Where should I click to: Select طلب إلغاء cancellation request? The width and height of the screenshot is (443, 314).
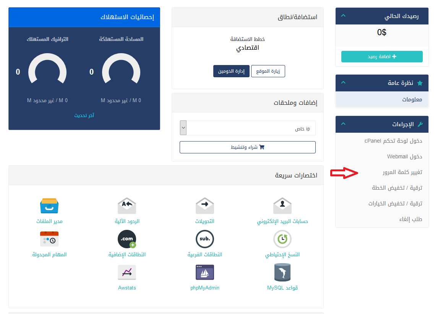point(411,219)
